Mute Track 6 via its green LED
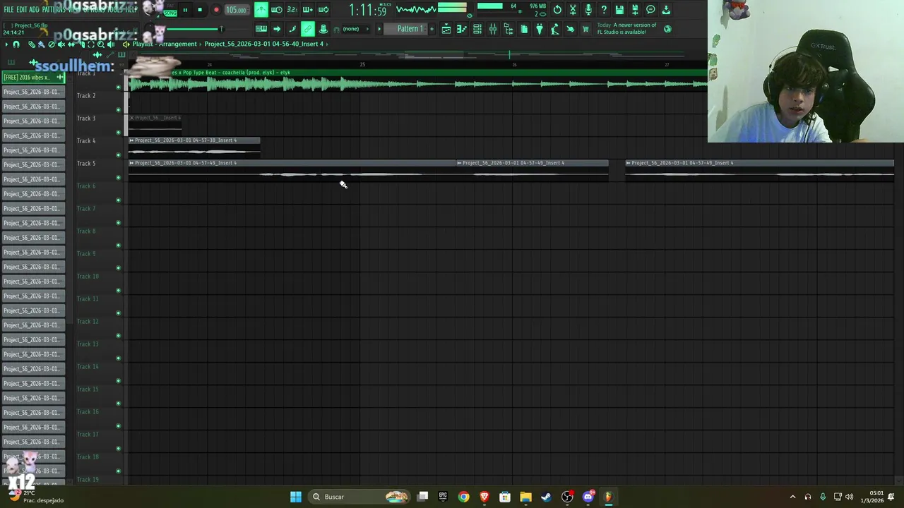The image size is (904, 508). coord(118,200)
